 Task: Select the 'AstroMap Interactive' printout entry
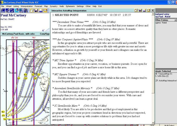pyautogui.click(x=166, y=81)
